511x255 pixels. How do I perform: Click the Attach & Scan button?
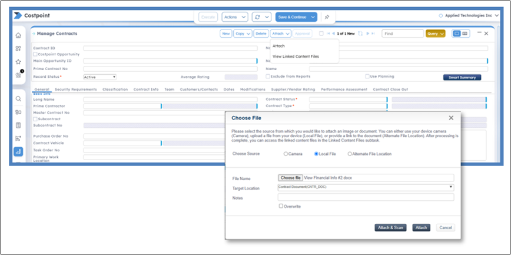(390, 227)
